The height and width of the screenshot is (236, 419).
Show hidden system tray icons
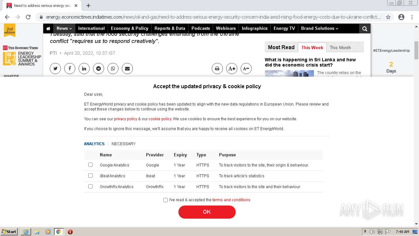click(365, 232)
